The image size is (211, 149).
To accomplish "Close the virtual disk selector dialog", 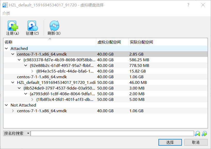I will [x=203, y=5].
